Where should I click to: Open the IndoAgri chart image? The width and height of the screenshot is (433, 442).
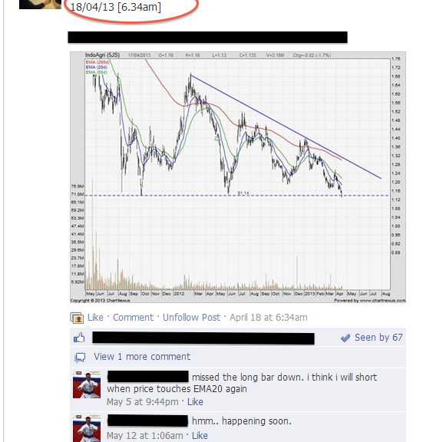238,177
